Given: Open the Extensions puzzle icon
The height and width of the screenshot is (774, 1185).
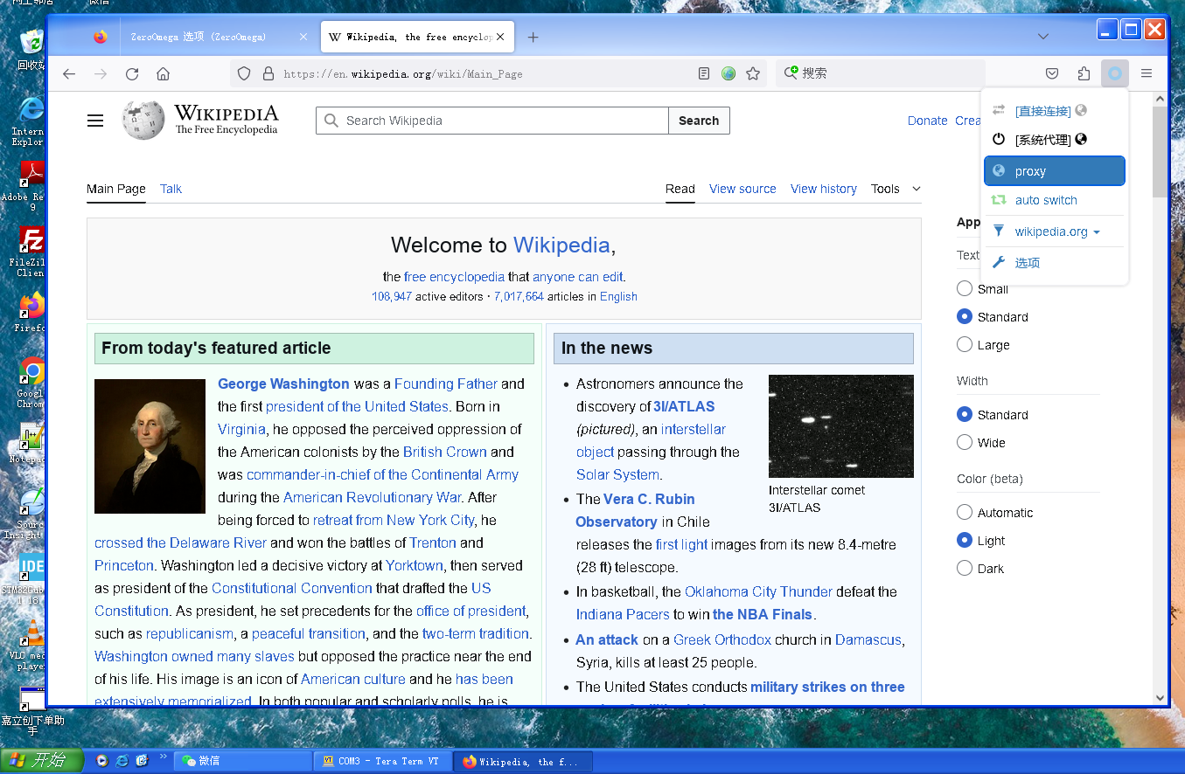Looking at the screenshot, I should 1084,74.
